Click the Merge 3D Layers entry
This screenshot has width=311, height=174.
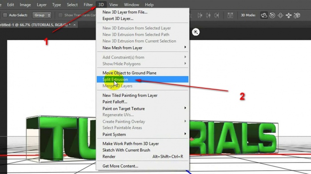coord(143,86)
